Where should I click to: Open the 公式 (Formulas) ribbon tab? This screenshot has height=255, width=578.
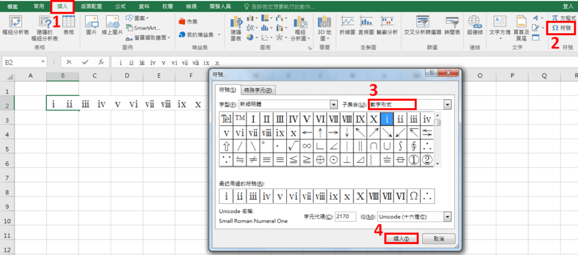click(120, 6)
